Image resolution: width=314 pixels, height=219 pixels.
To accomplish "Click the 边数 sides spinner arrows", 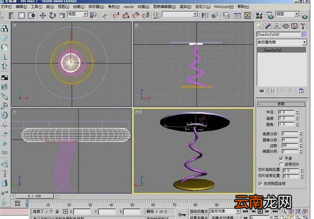I will coord(301,145).
